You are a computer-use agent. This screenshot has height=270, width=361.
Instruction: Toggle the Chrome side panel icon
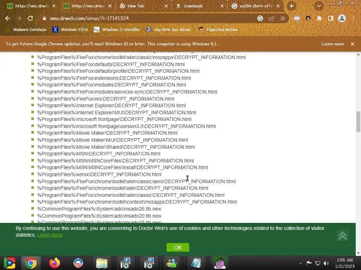pos(331,18)
